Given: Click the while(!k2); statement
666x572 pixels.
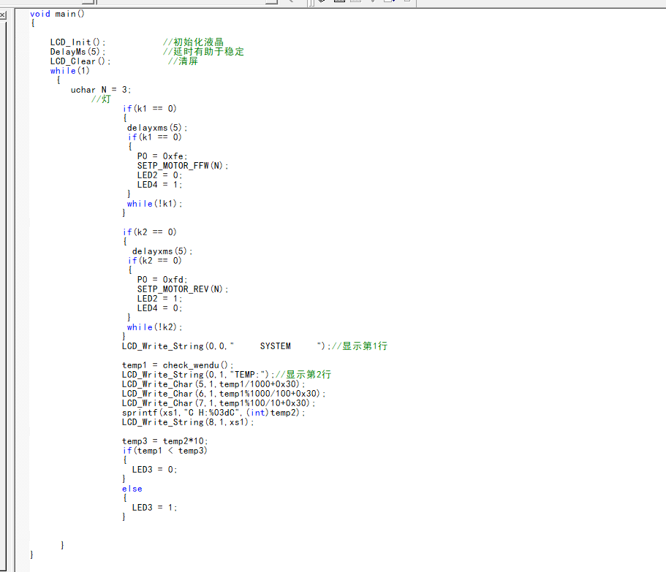Looking at the screenshot, I should point(154,327).
